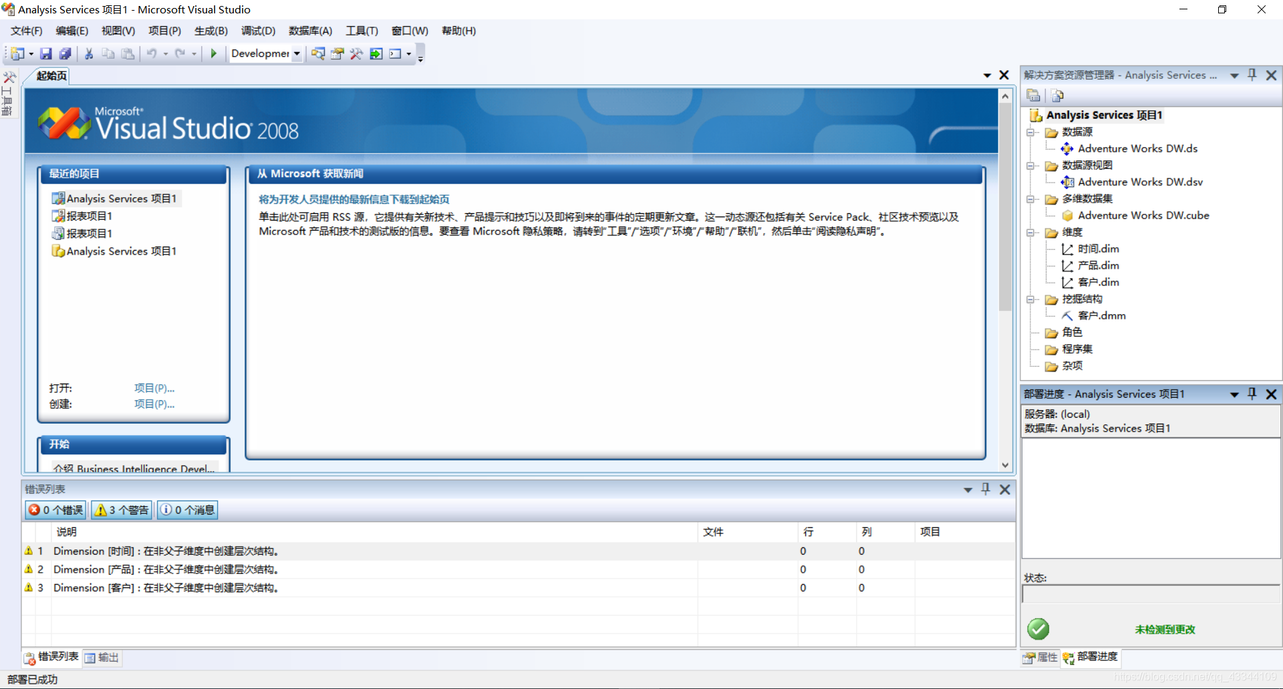The image size is (1283, 689).
Task: Click the green Start Debugging play icon
Action: pyautogui.click(x=214, y=53)
